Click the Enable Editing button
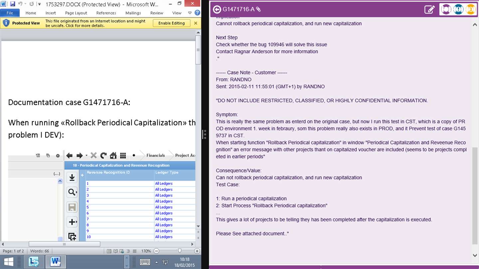The image size is (479, 269). [171, 23]
